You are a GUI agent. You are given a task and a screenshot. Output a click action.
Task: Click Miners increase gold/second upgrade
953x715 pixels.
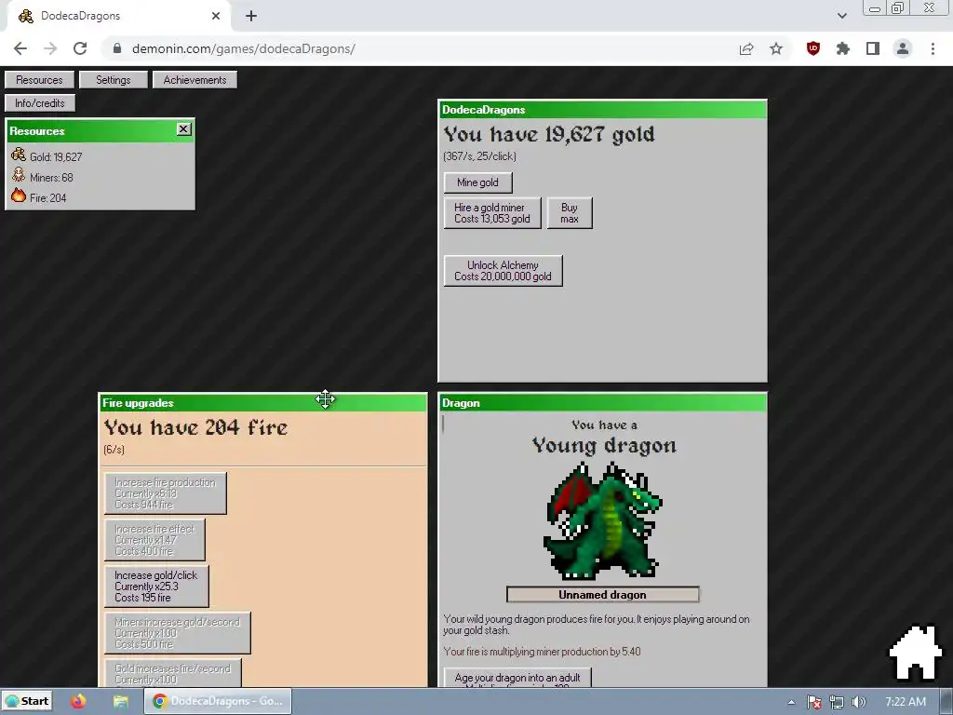point(178,633)
